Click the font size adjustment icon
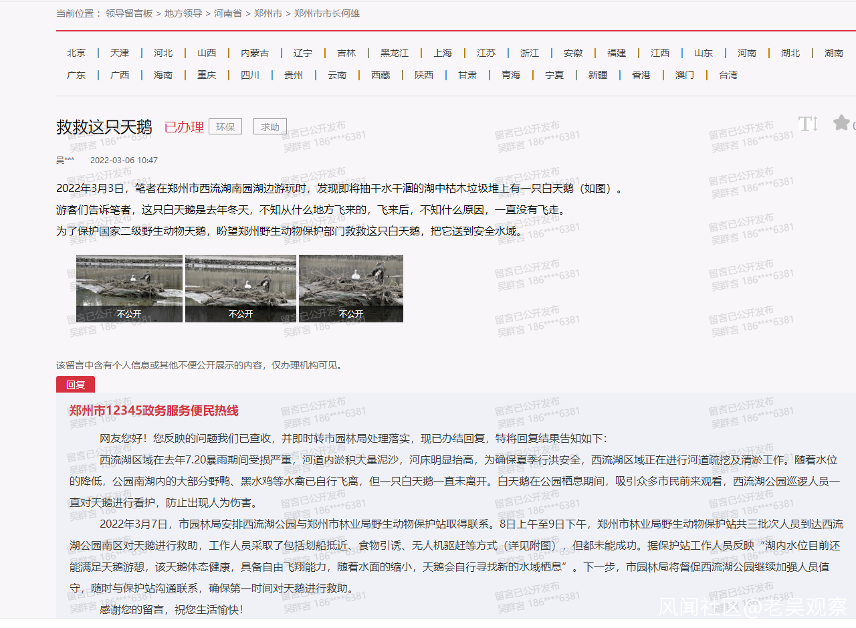856x628 pixels. coord(808,123)
